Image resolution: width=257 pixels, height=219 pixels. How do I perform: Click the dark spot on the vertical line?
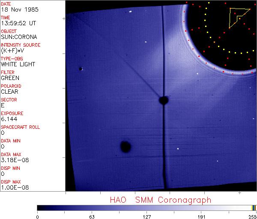[x=163, y=101]
